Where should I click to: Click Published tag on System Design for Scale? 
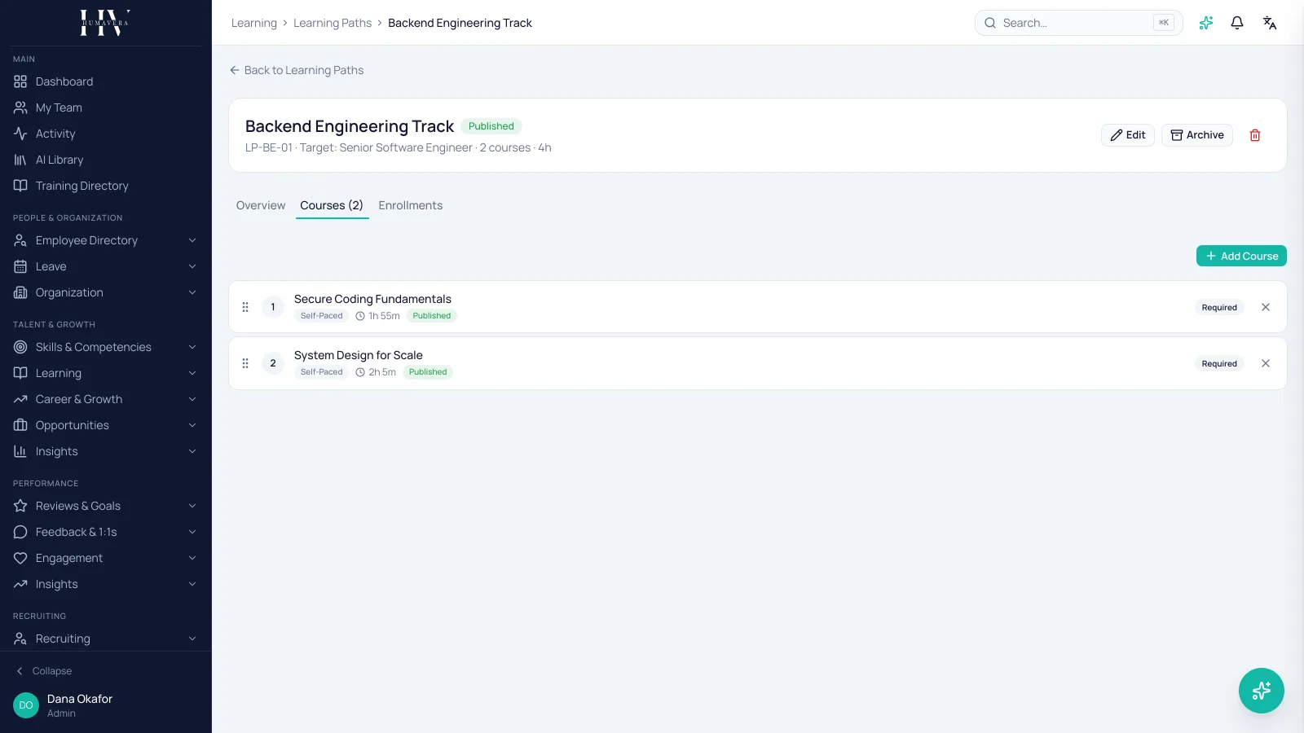click(428, 372)
